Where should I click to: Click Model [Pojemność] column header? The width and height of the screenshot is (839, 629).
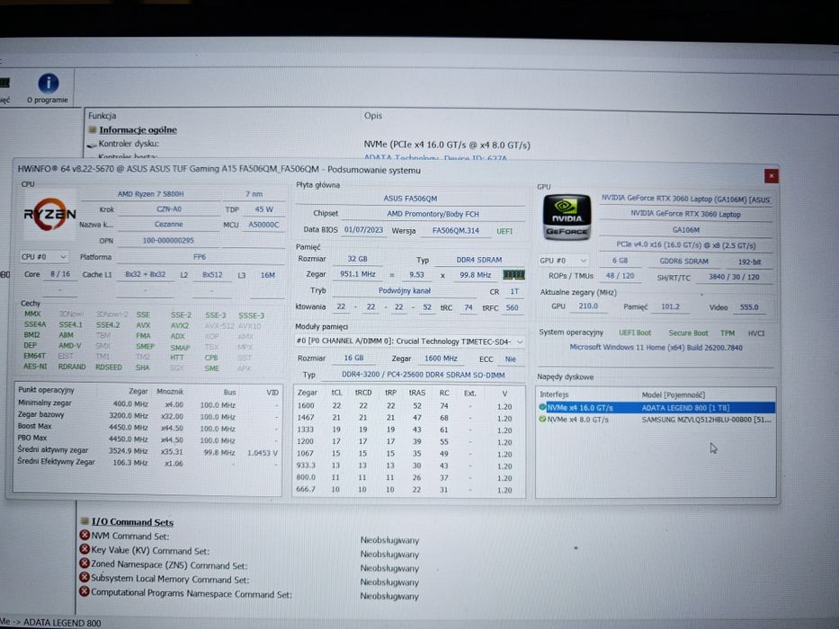674,394
